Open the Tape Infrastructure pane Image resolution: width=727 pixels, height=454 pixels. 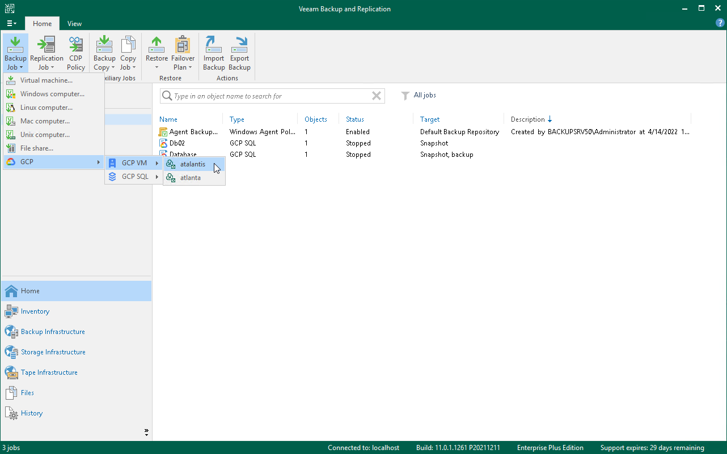pyautogui.click(x=77, y=372)
